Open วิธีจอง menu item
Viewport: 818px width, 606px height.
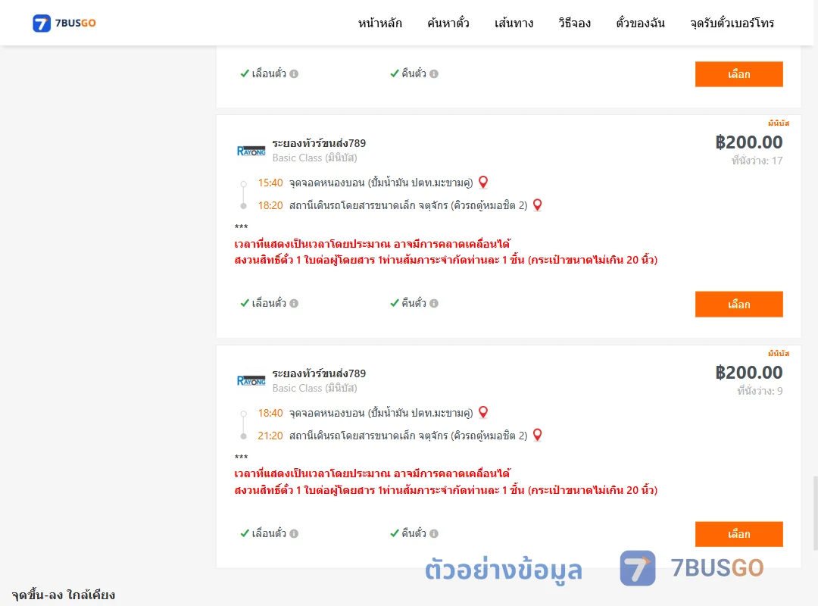point(574,23)
